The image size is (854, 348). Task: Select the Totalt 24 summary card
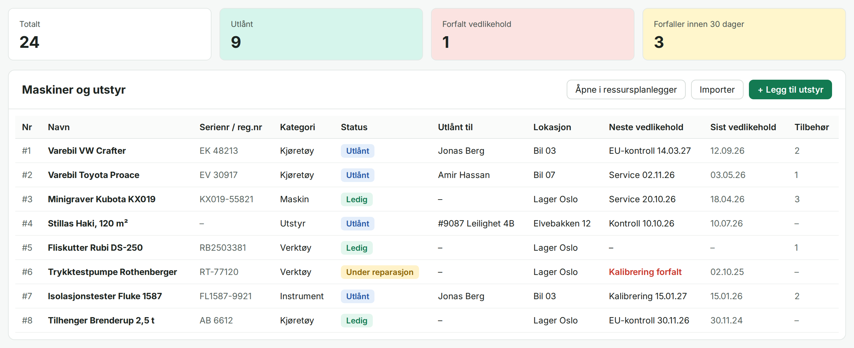click(110, 34)
